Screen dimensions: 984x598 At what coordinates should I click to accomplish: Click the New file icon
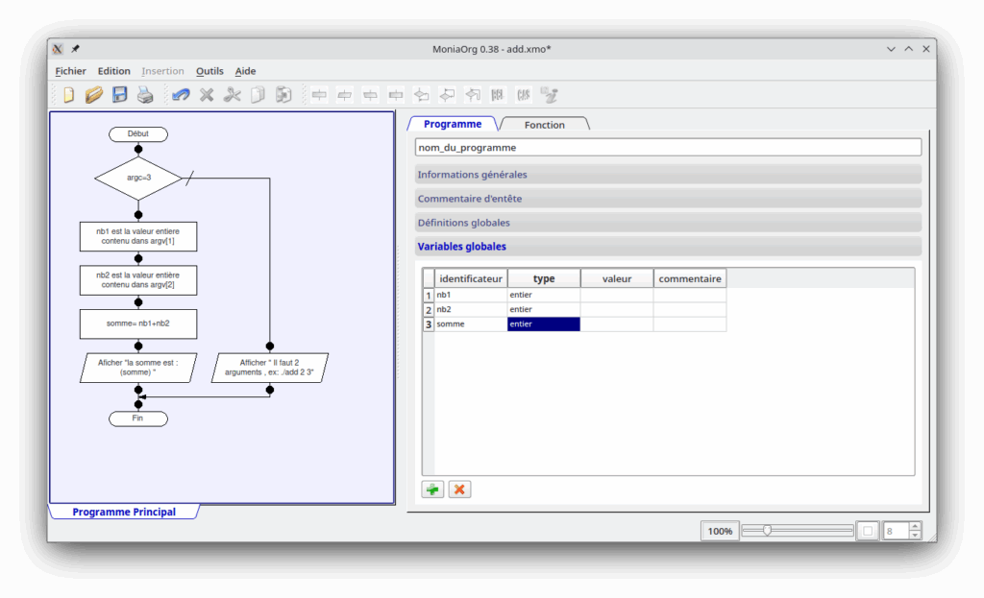(68, 95)
